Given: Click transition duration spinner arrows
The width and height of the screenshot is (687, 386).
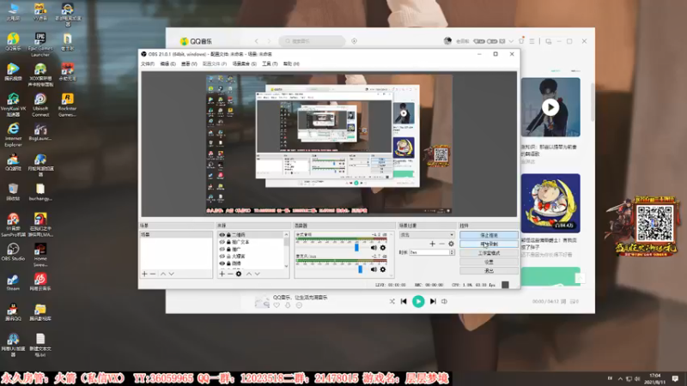Looking at the screenshot, I should click(452, 252).
